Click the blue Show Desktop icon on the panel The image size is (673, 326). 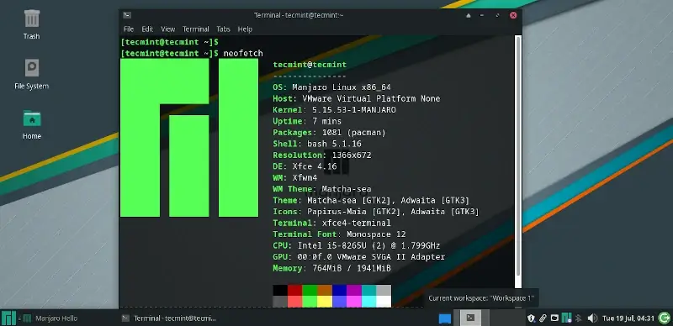pos(445,318)
